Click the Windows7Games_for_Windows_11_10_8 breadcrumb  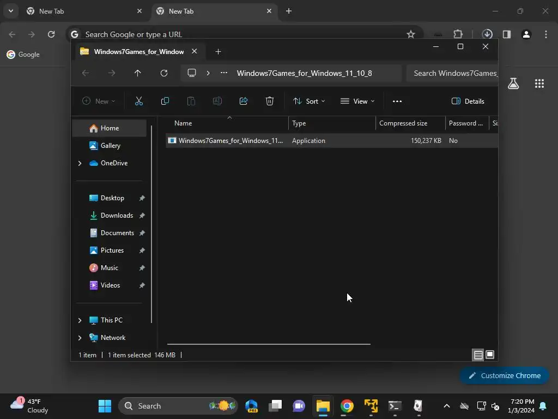click(304, 73)
